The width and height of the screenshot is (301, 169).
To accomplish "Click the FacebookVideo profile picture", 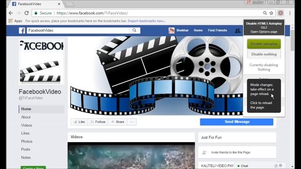I will 41,62.
